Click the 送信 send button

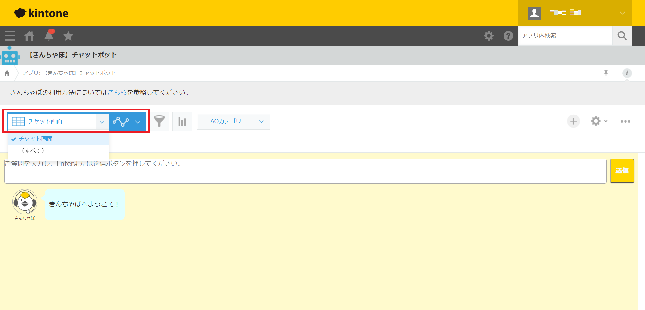(622, 171)
